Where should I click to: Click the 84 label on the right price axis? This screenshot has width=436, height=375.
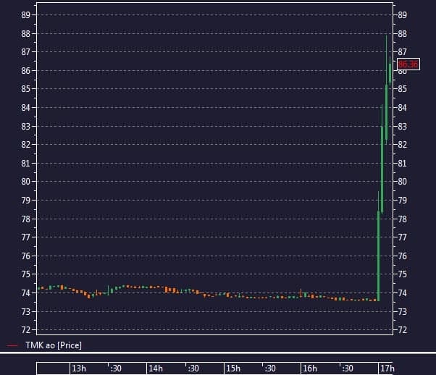[402, 108]
